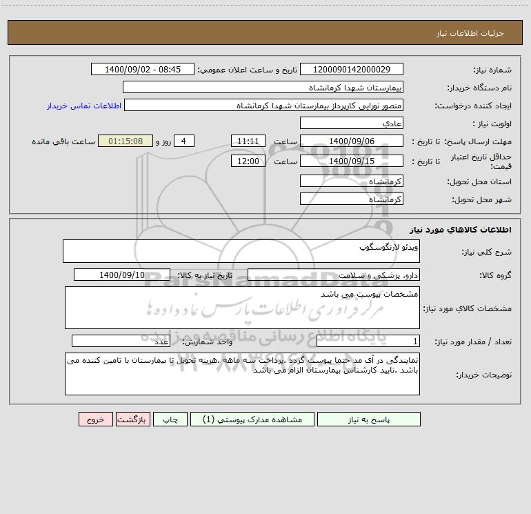Click the unit field عدد
531x514 pixels.
pos(121,342)
